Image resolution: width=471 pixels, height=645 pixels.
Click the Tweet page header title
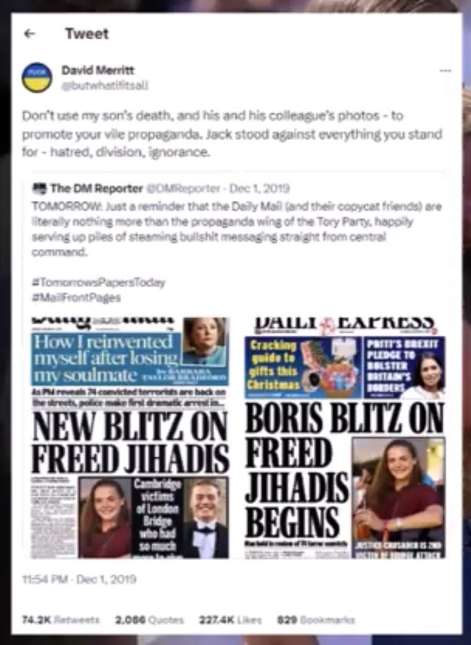[87, 34]
